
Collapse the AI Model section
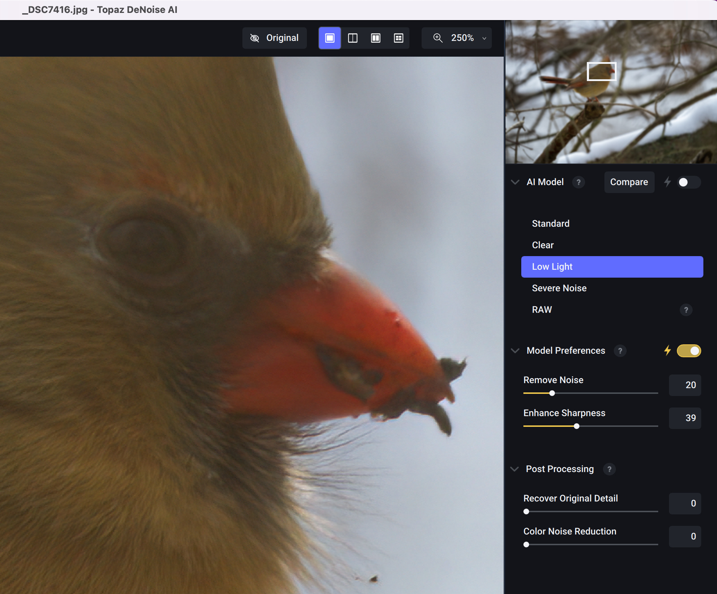(515, 182)
